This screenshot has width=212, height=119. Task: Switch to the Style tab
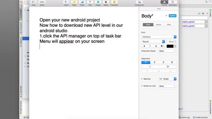coord(148,24)
